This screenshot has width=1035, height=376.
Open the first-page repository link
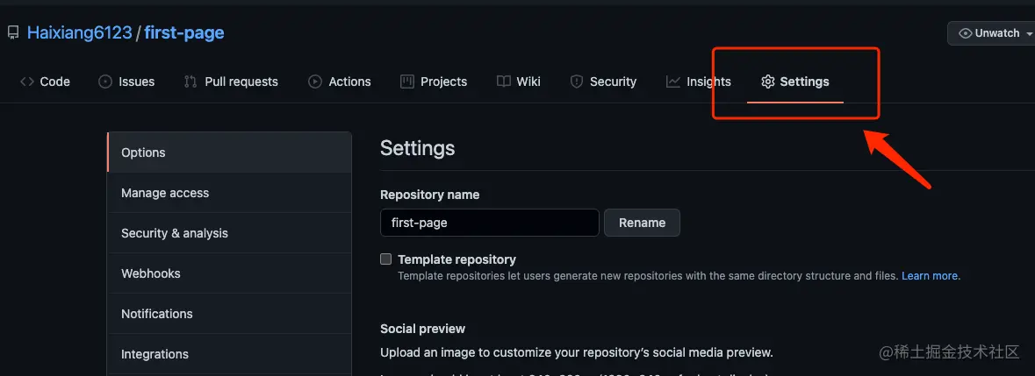click(184, 33)
